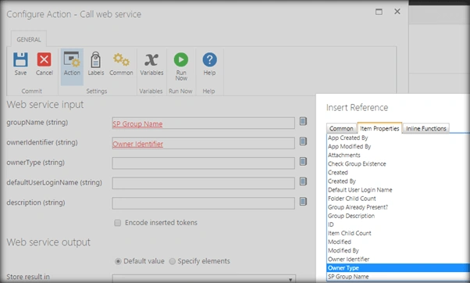
Task: Switch to the GENERAL ribbon tab
Action: (28, 39)
